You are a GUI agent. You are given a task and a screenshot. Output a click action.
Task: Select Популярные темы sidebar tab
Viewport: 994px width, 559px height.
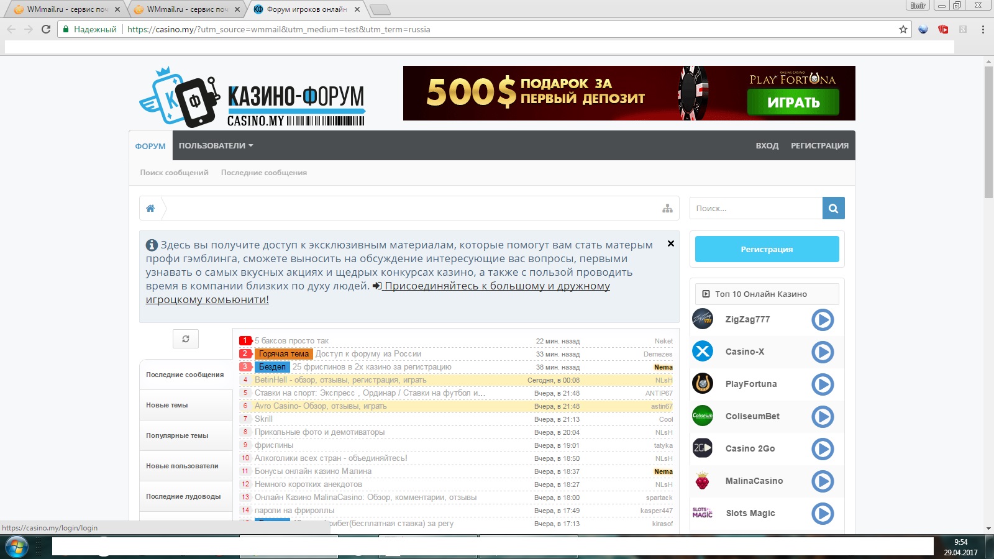pos(186,435)
